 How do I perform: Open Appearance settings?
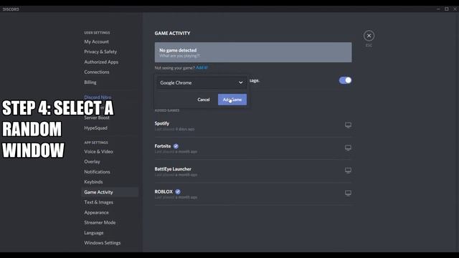click(96, 212)
